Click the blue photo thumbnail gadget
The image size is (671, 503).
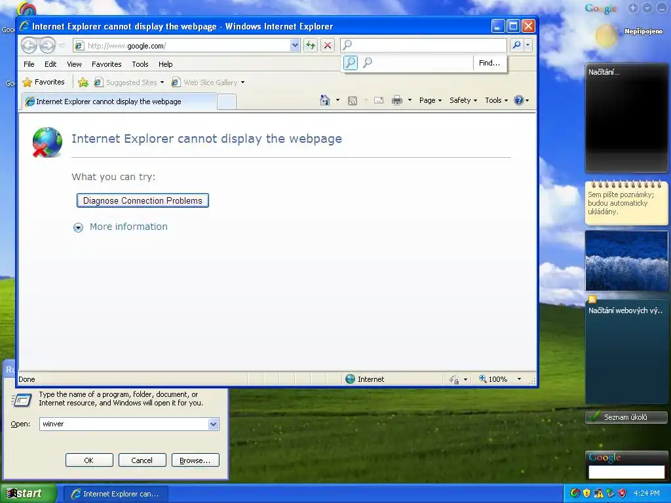point(626,261)
